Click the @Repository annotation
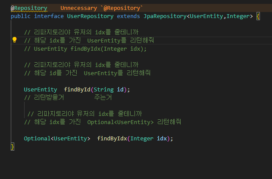The height and width of the screenshot is (179, 272). 29,8
